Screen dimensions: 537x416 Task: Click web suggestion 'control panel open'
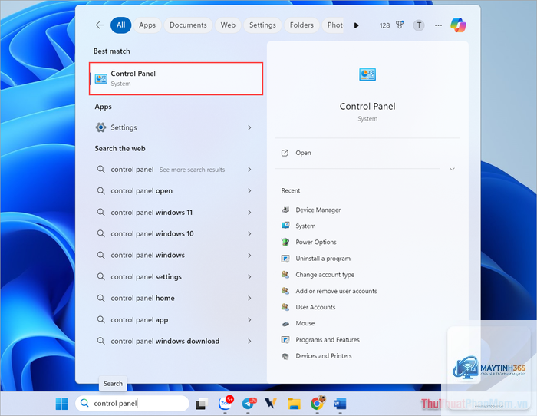pos(141,191)
